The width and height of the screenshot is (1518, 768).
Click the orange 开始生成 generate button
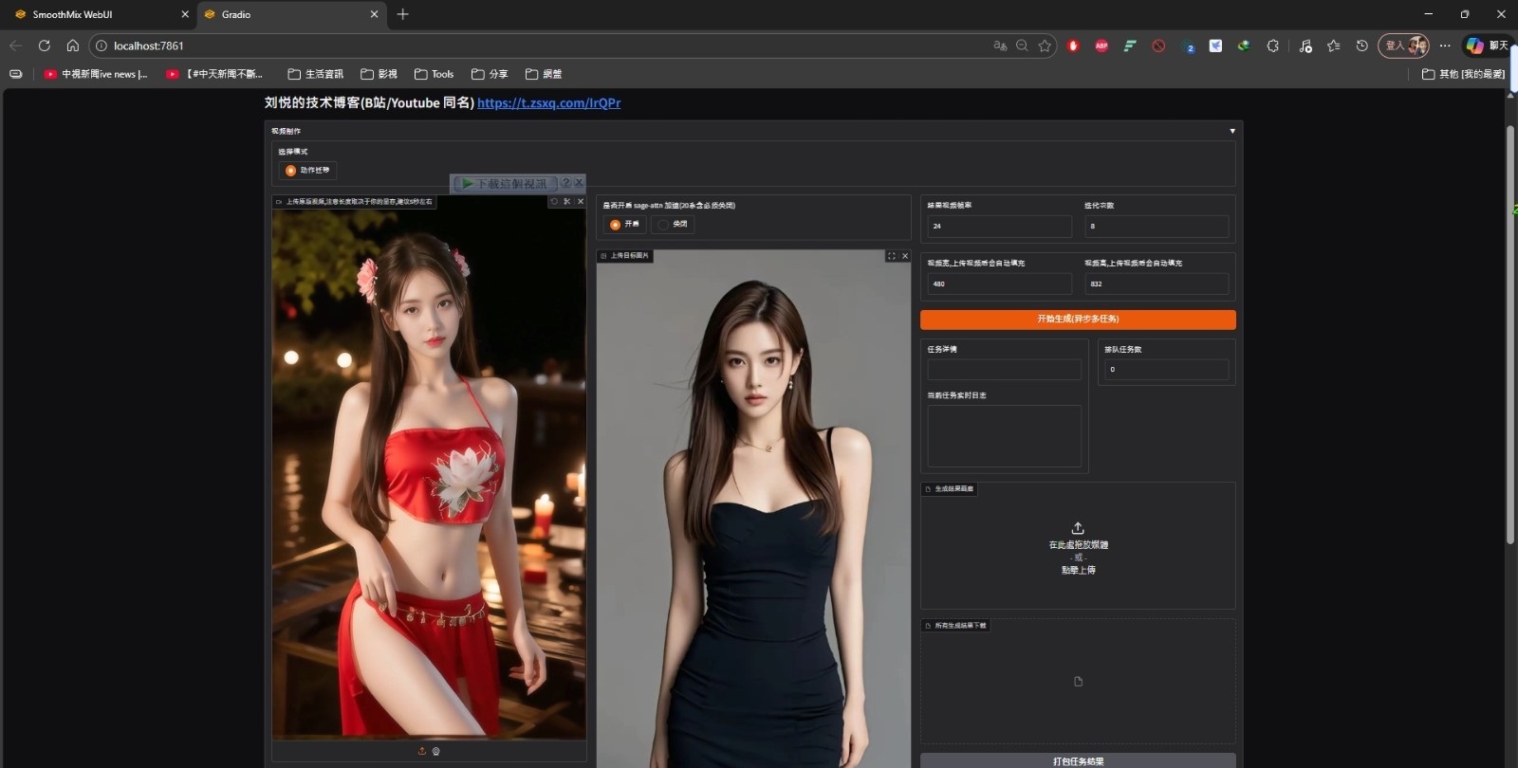[1078, 320]
